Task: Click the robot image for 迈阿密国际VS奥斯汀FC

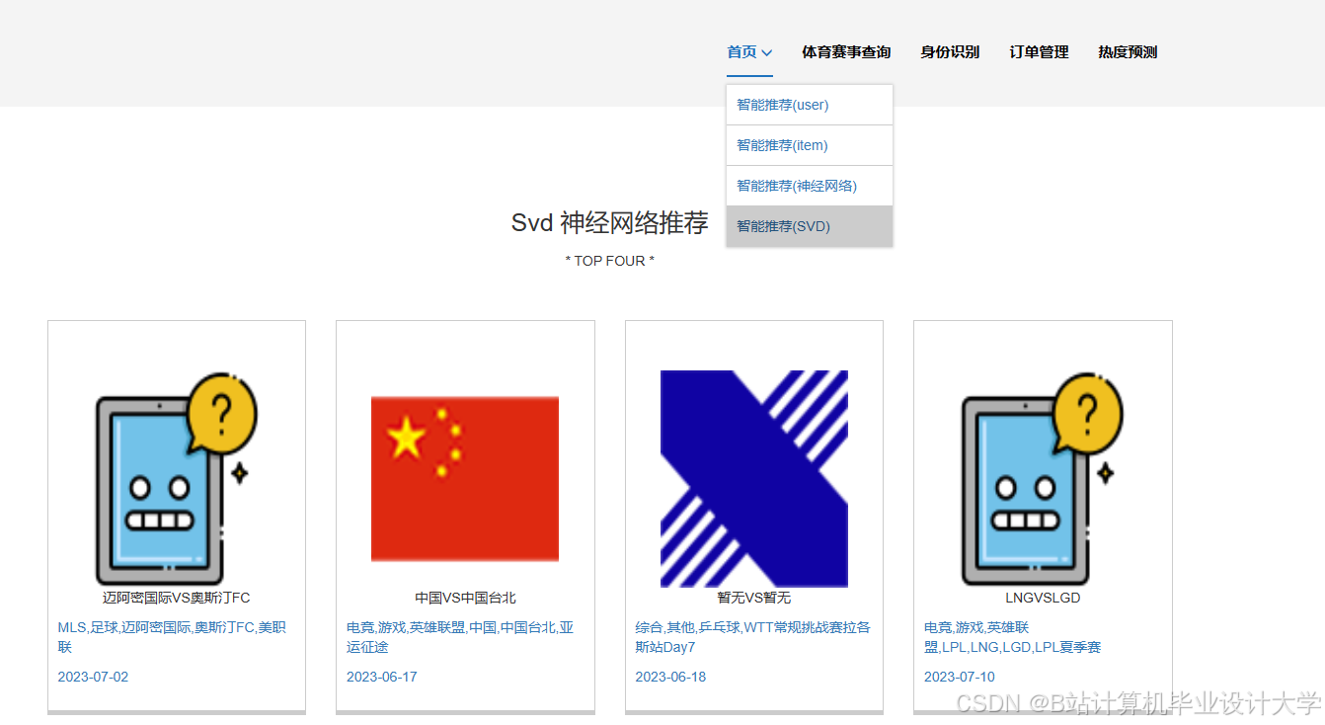Action: [x=177, y=479]
